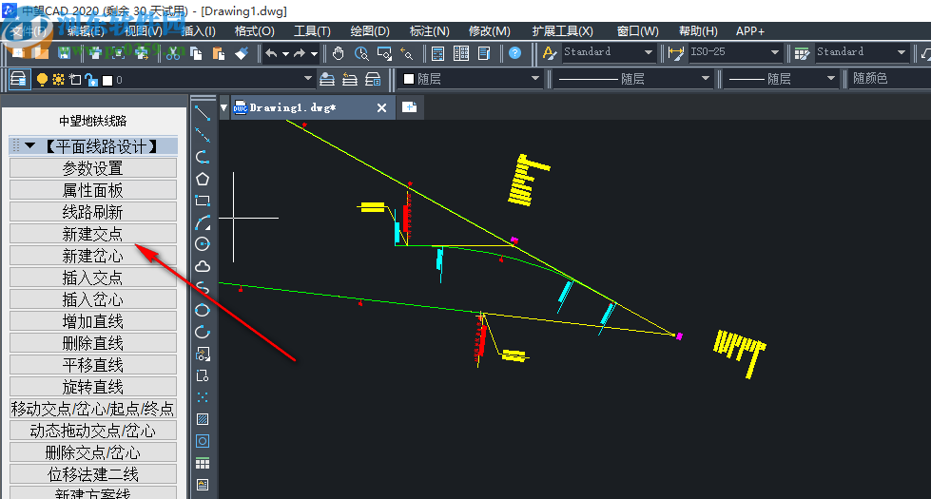Open the ISO-25 dimension style dropdown
The height and width of the screenshot is (499, 931).
(774, 52)
